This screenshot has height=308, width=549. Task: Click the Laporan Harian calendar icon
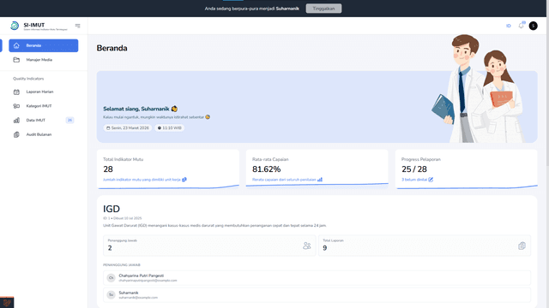click(x=16, y=92)
